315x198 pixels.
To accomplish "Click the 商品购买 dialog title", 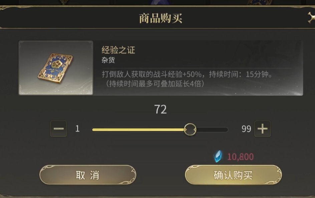I will tap(161, 18).
